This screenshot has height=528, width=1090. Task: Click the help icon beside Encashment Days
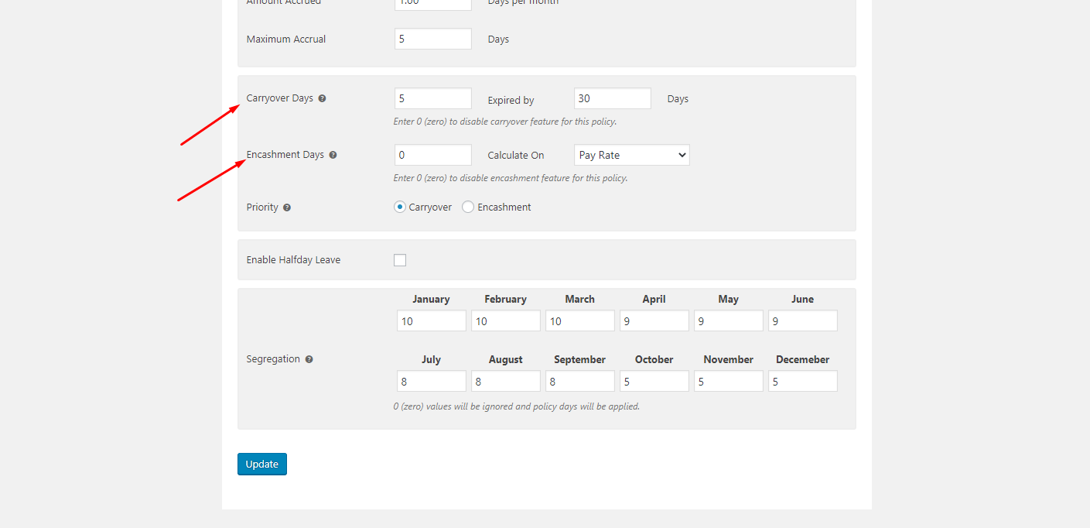point(333,154)
